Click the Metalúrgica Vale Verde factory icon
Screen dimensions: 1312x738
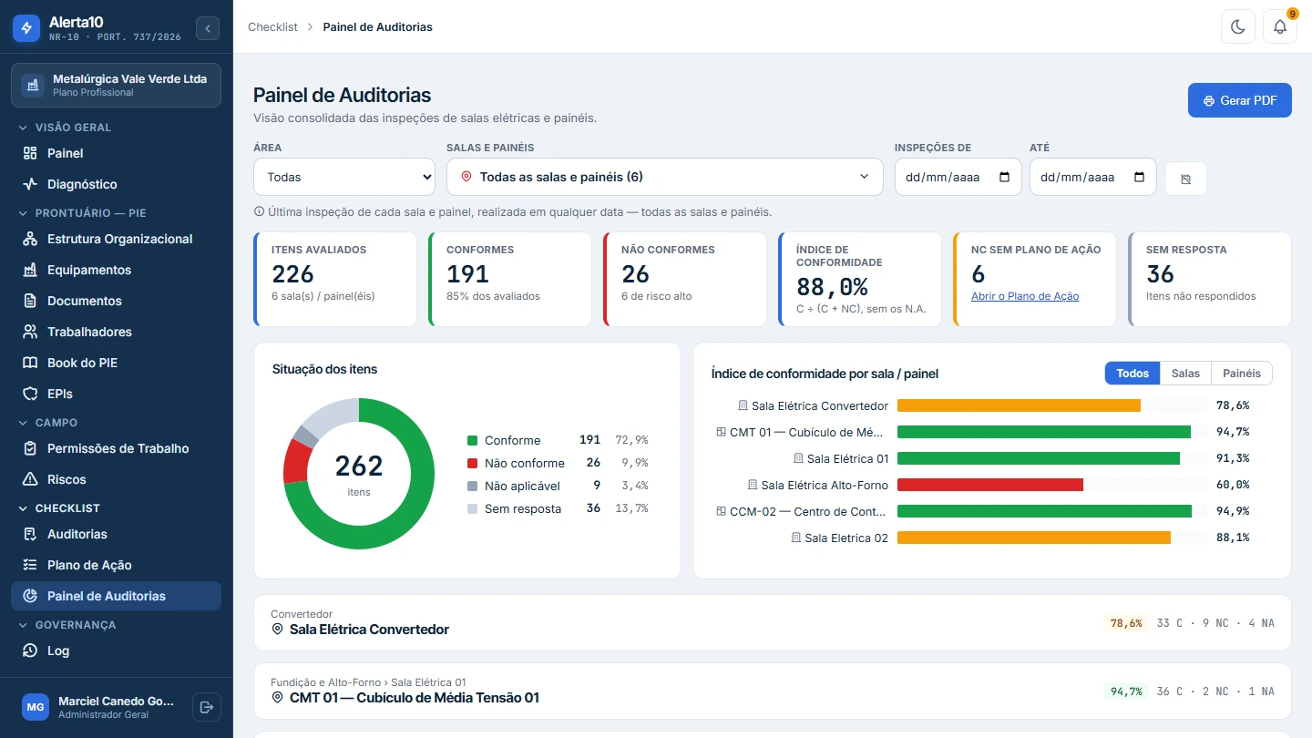tap(33, 86)
